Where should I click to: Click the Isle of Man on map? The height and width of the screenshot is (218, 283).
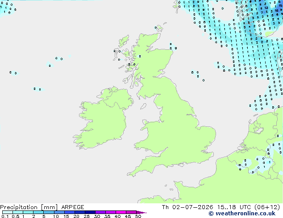143,106
